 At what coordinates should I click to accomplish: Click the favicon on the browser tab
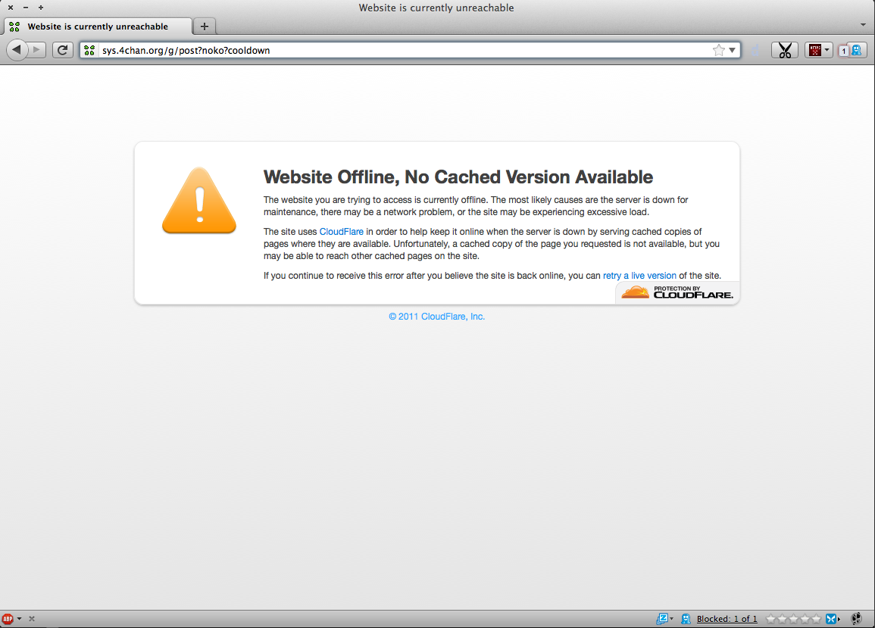[15, 27]
